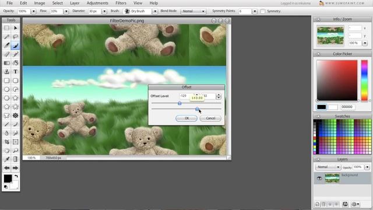This screenshot has width=373, height=210.
Task: Delete layer with the trash icon
Action: point(323,204)
